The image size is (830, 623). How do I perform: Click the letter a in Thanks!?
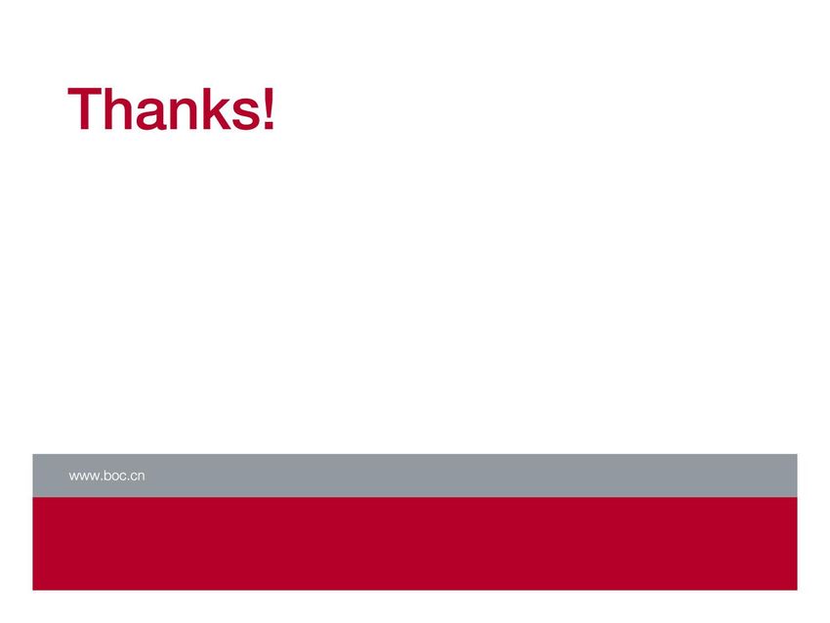click(152, 114)
